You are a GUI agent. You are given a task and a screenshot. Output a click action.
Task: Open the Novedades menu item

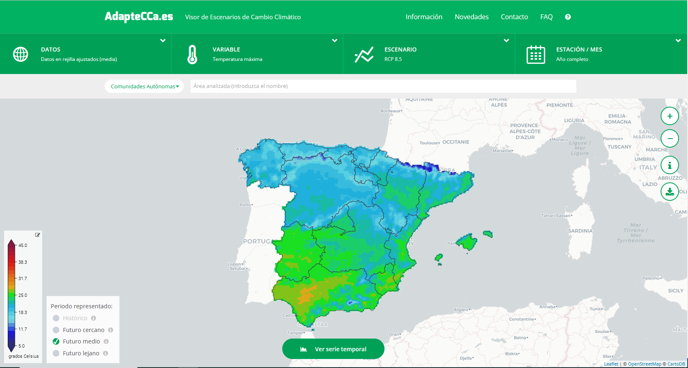pos(472,17)
